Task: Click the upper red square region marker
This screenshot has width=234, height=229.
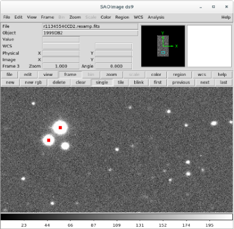Action: [60, 127]
